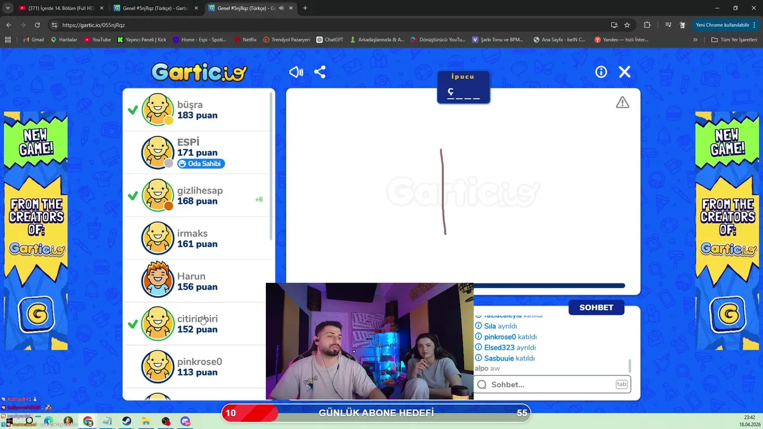Open the tab search dropdown arrow
The height and width of the screenshot is (429, 763).
[x=8, y=8]
